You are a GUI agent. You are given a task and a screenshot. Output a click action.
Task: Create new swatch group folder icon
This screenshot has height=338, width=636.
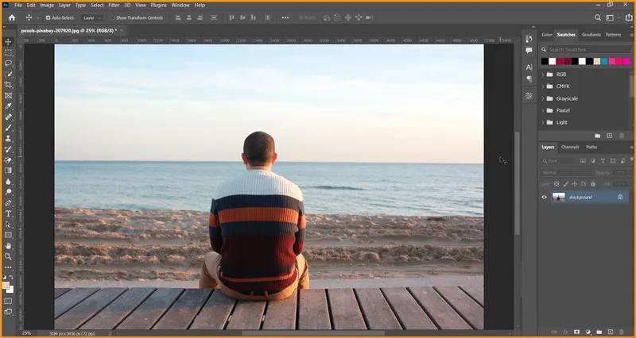598,136
